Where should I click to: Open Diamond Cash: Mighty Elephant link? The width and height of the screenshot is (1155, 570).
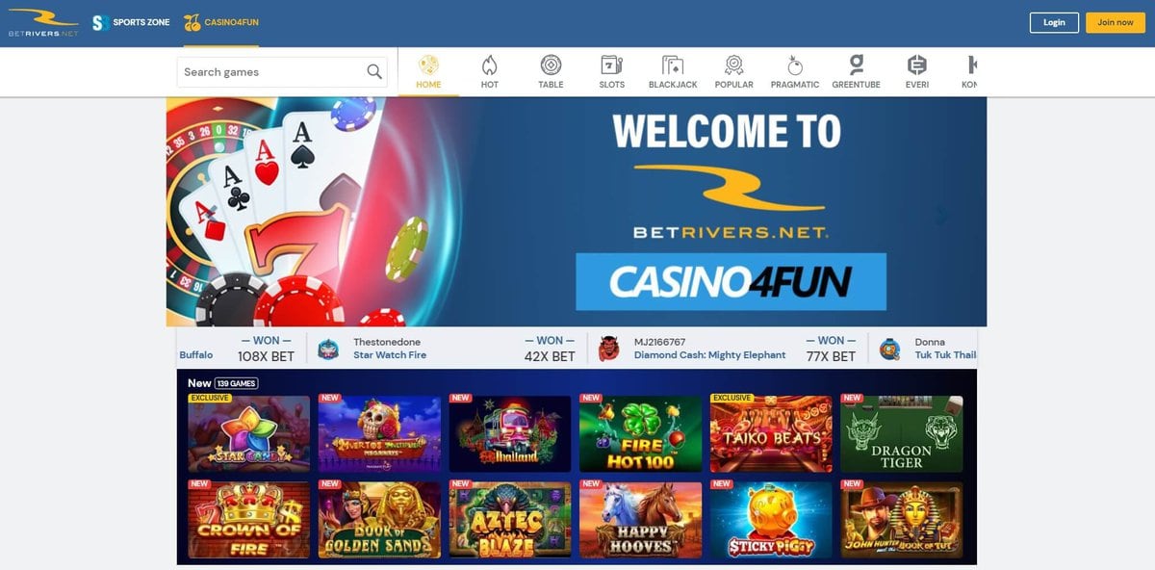click(709, 355)
